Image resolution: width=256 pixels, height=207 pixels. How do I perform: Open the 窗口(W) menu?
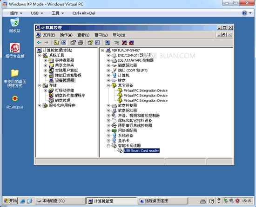[101, 35]
